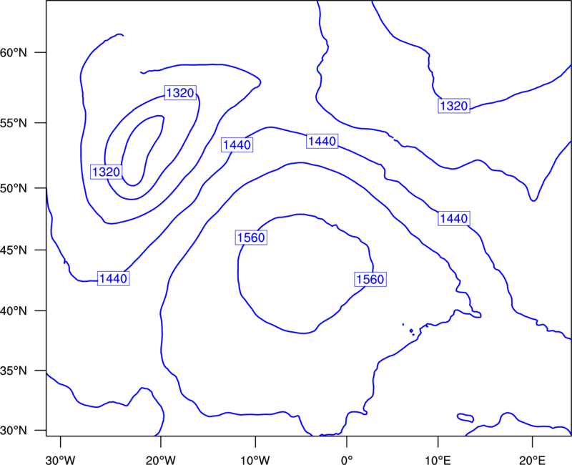Select the 30°N latitude axis label
The height and width of the screenshot is (465, 572).
point(13,431)
